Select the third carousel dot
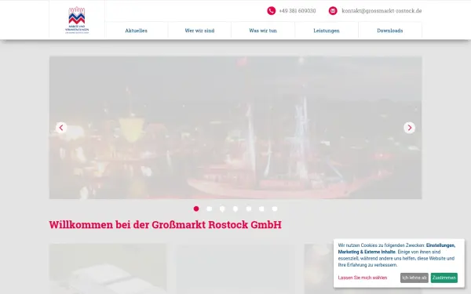The image size is (471, 294). click(x=222, y=209)
